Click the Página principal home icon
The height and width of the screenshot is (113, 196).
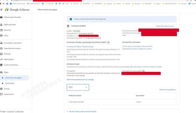[x=2, y=25]
